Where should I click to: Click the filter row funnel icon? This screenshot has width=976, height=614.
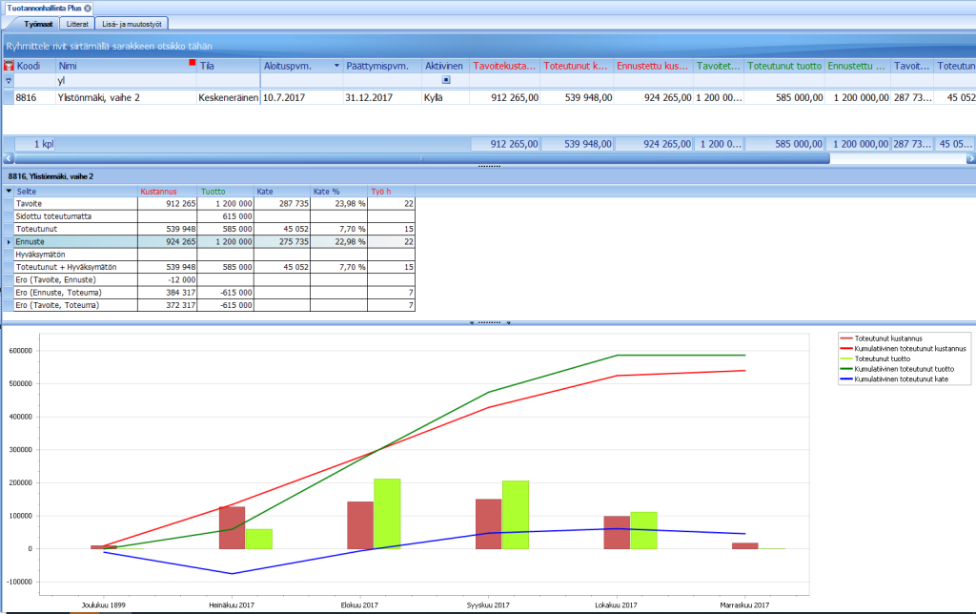click(x=8, y=80)
